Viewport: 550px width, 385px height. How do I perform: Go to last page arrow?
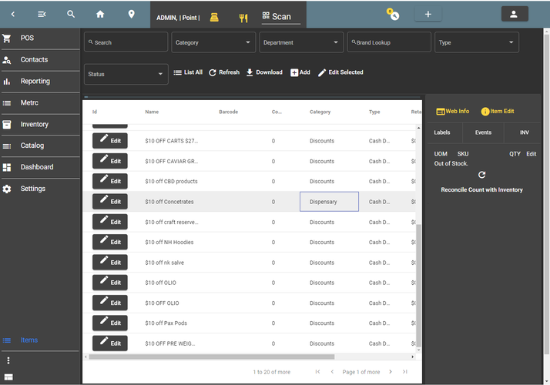(404, 372)
